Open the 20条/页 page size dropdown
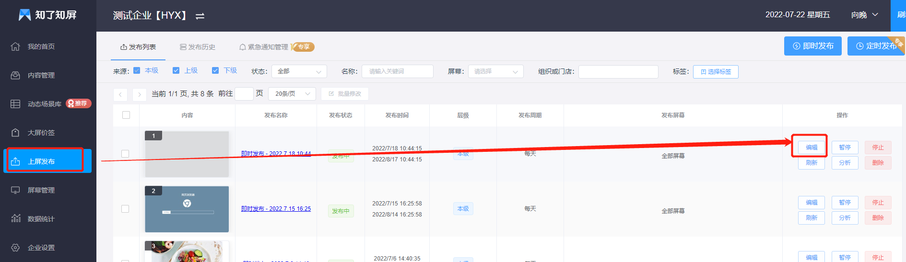Screen dimensions: 906x262 292,94
